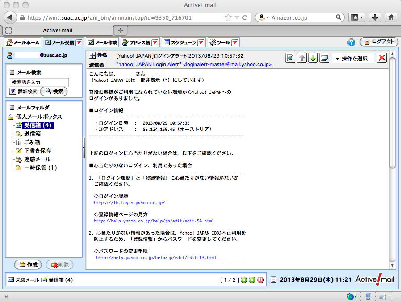Click the 検索 button
The height and width of the screenshot is (302, 401).
click(x=54, y=92)
